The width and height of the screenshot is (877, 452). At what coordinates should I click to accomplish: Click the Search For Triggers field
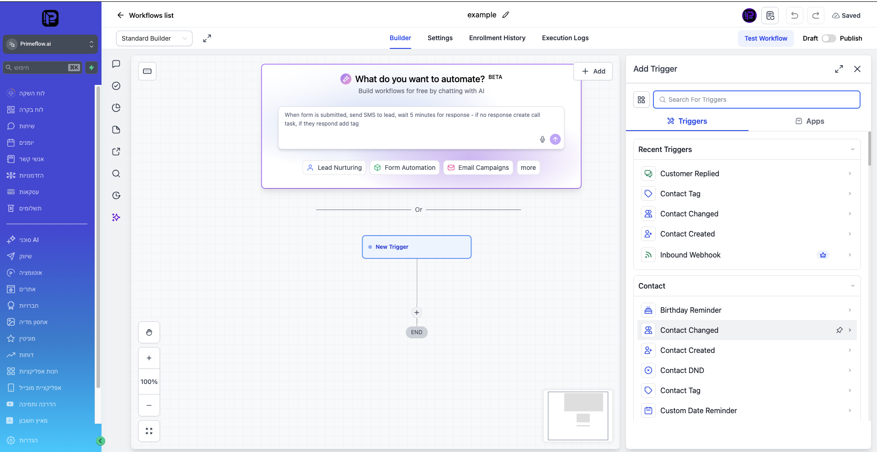pyautogui.click(x=757, y=100)
